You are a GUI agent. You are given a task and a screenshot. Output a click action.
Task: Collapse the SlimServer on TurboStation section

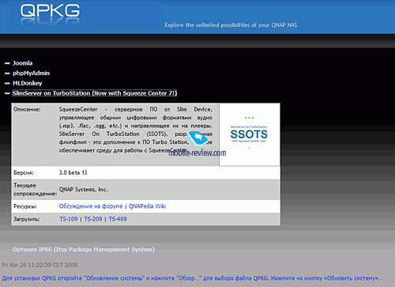pos(7,93)
